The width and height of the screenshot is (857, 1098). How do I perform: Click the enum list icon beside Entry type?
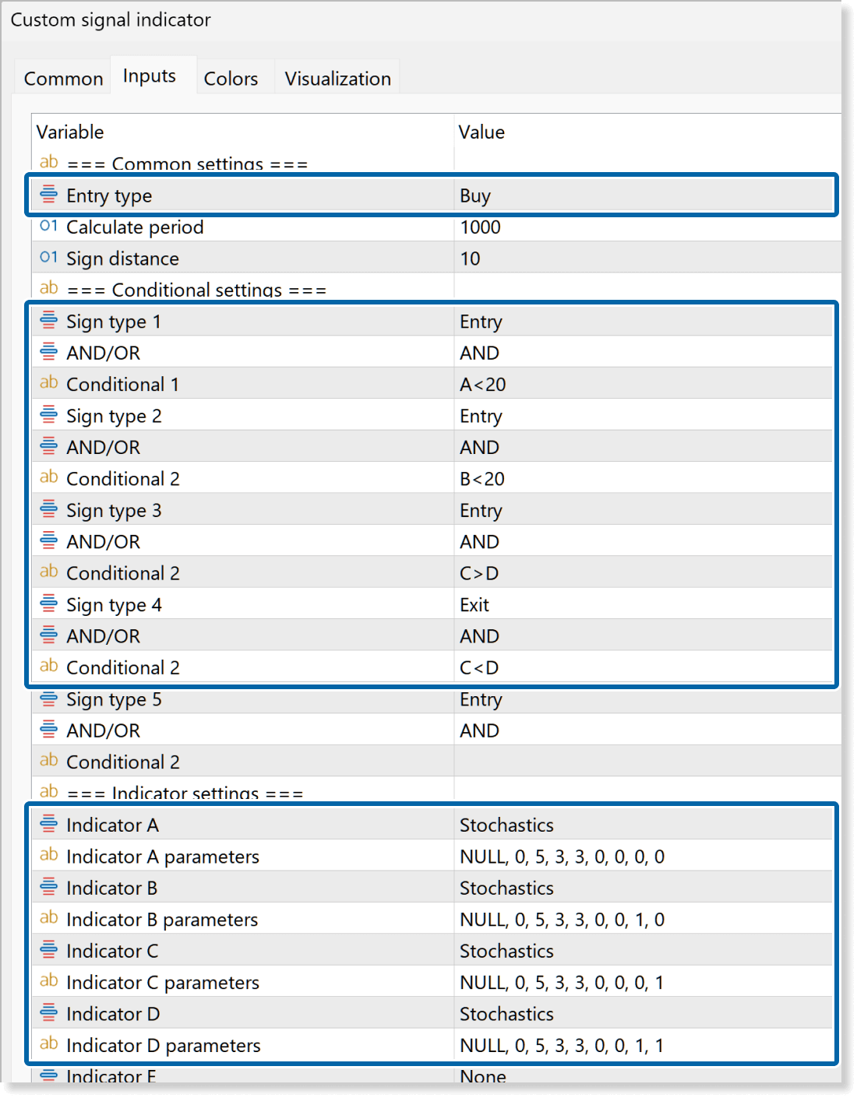coord(48,195)
